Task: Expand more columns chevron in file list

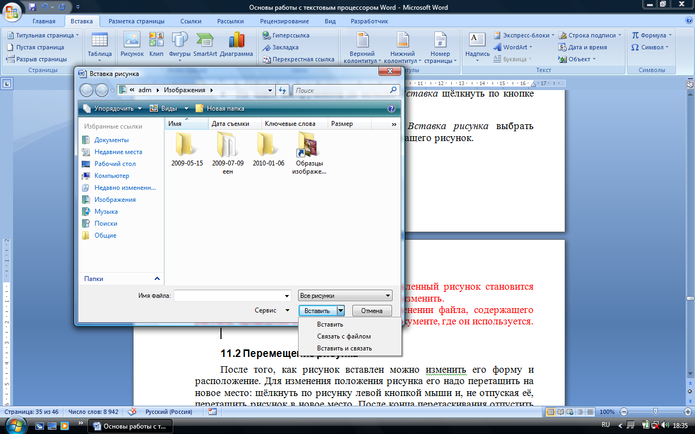Action: coord(394,124)
